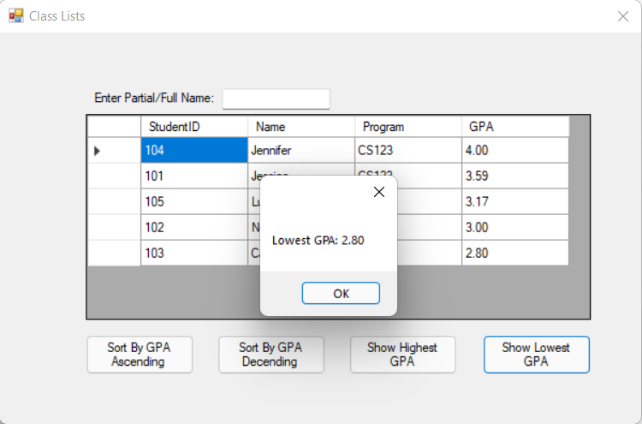Click the GPA 3.59 cell
This screenshot has width=642, height=424.
pyautogui.click(x=515, y=176)
